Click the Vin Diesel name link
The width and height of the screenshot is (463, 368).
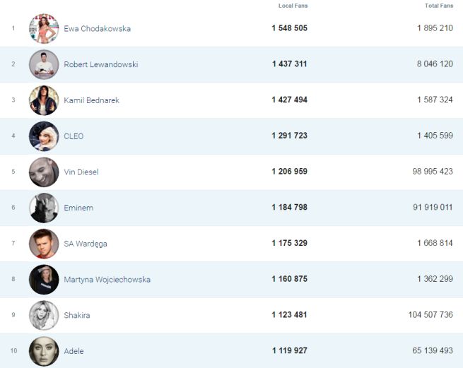[82, 172]
